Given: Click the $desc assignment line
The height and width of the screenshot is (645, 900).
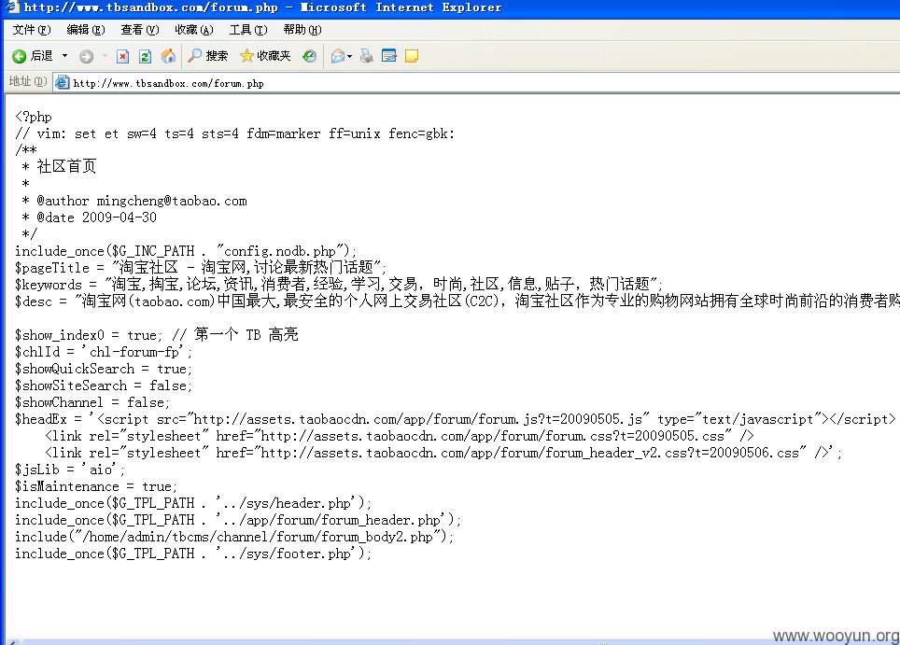Looking at the screenshot, I should (457, 301).
